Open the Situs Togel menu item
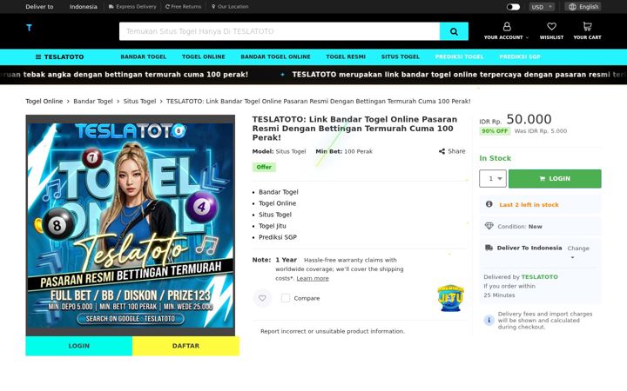Image resolution: width=627 pixels, height=391 pixels. [x=401, y=56]
